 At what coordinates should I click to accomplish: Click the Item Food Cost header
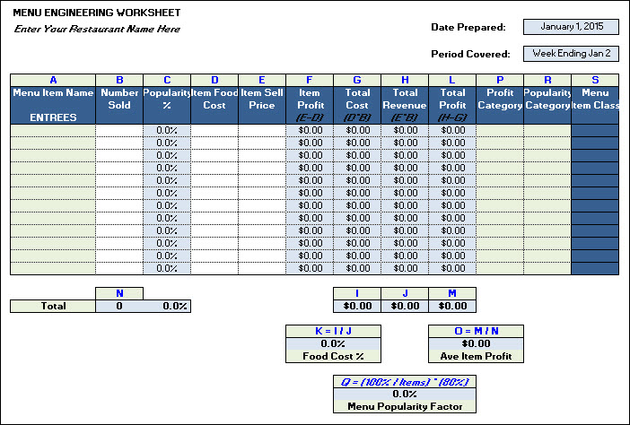[214, 105]
